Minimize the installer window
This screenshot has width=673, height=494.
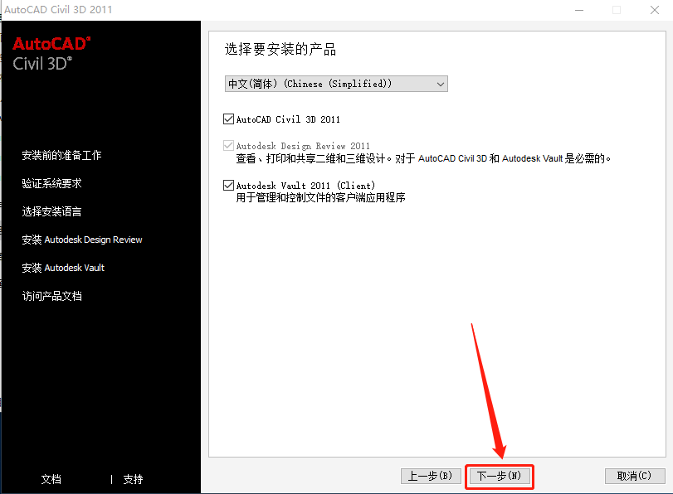point(579,10)
